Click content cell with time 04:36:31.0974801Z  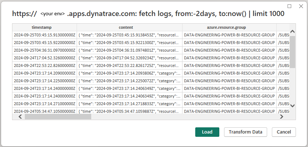(130, 50)
